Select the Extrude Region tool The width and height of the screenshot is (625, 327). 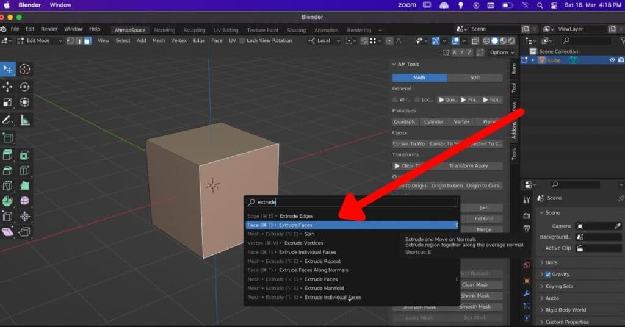(7, 156)
